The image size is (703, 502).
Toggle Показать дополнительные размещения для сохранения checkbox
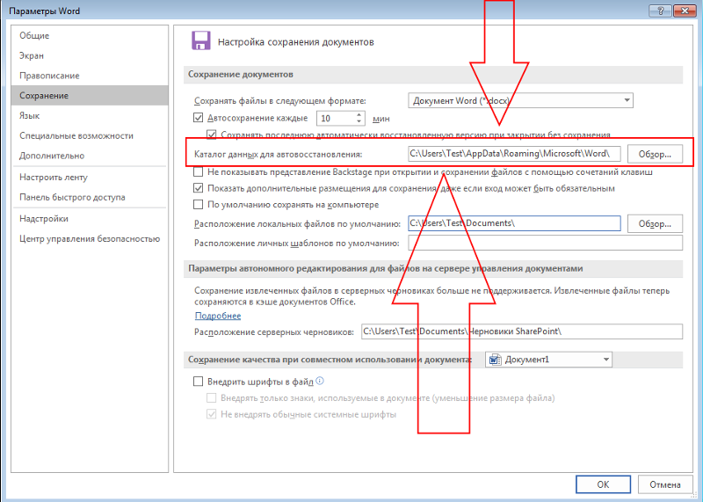[x=199, y=188]
